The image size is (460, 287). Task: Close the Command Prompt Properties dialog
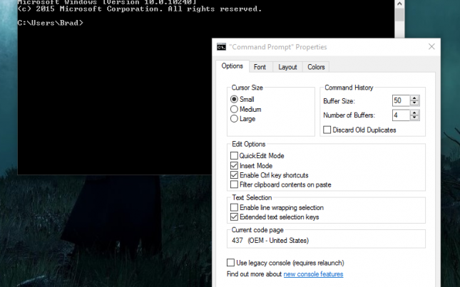click(431, 47)
